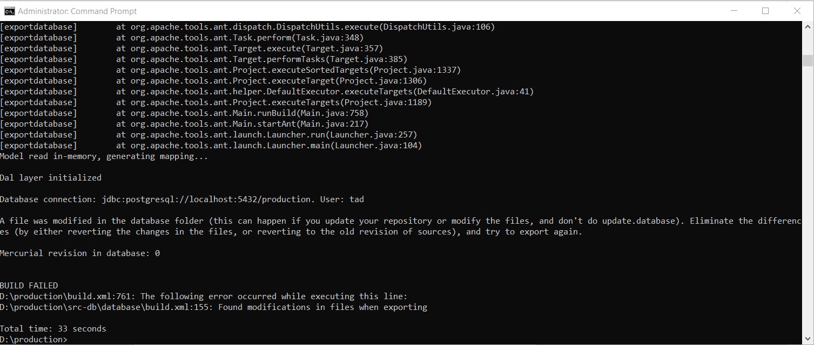Click the 'Total time: 33 seconds' line
The width and height of the screenshot is (814, 345).
point(53,329)
